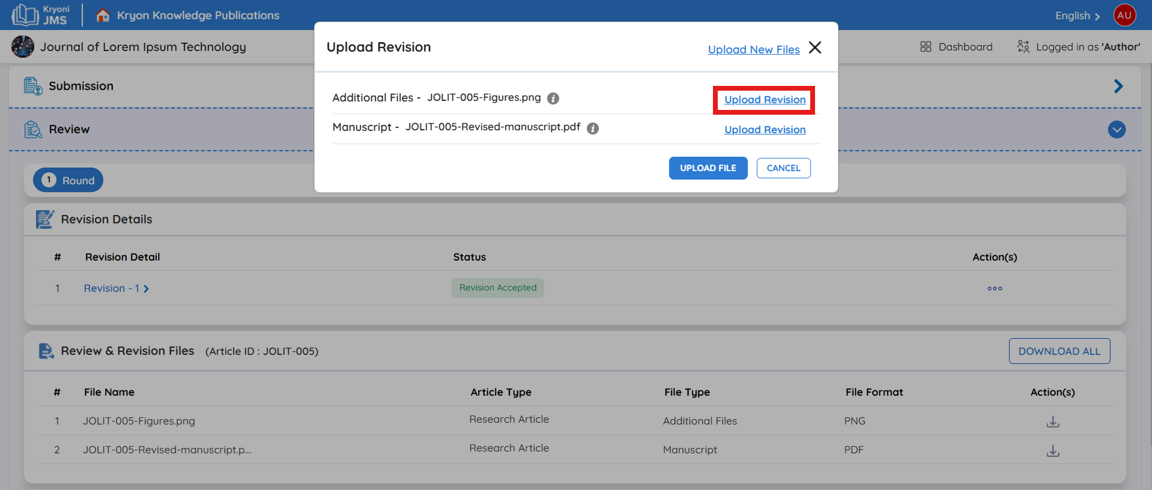The width and height of the screenshot is (1152, 490).
Task: Click the home icon beside Kryon Knowledge Publications
Action: 103,16
